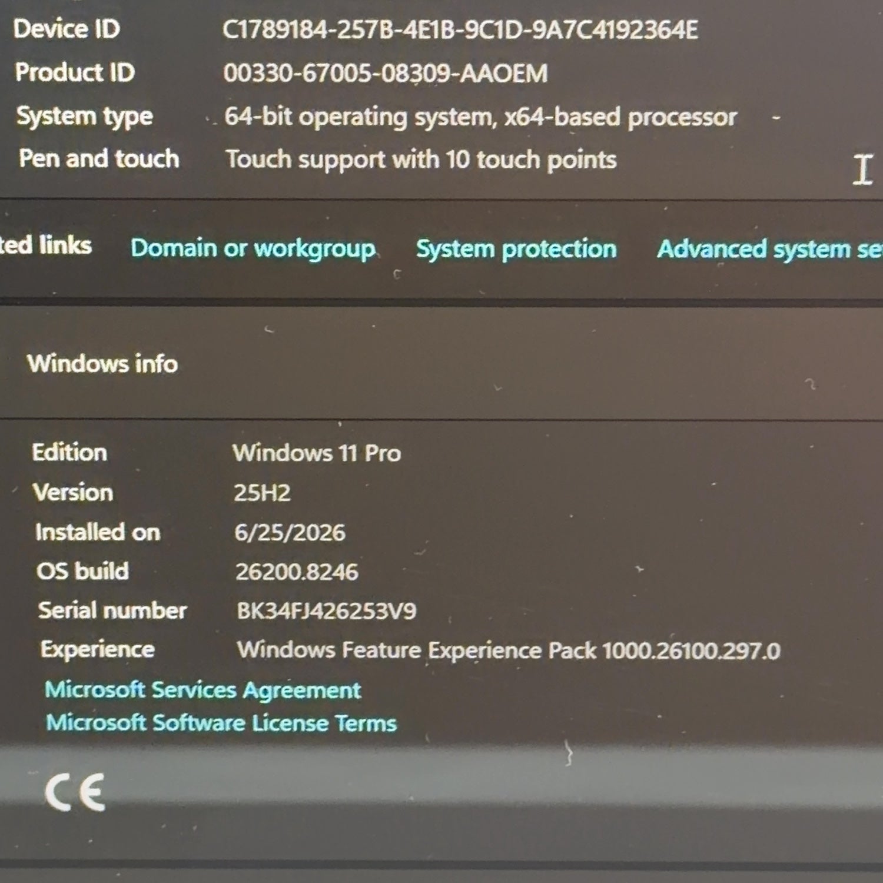Click the Product ID label
This screenshot has width=883, height=883.
75,72
